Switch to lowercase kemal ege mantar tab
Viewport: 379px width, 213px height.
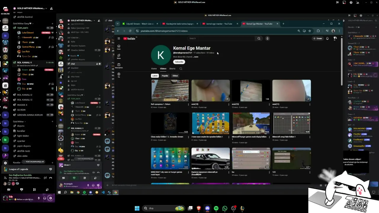221,24
